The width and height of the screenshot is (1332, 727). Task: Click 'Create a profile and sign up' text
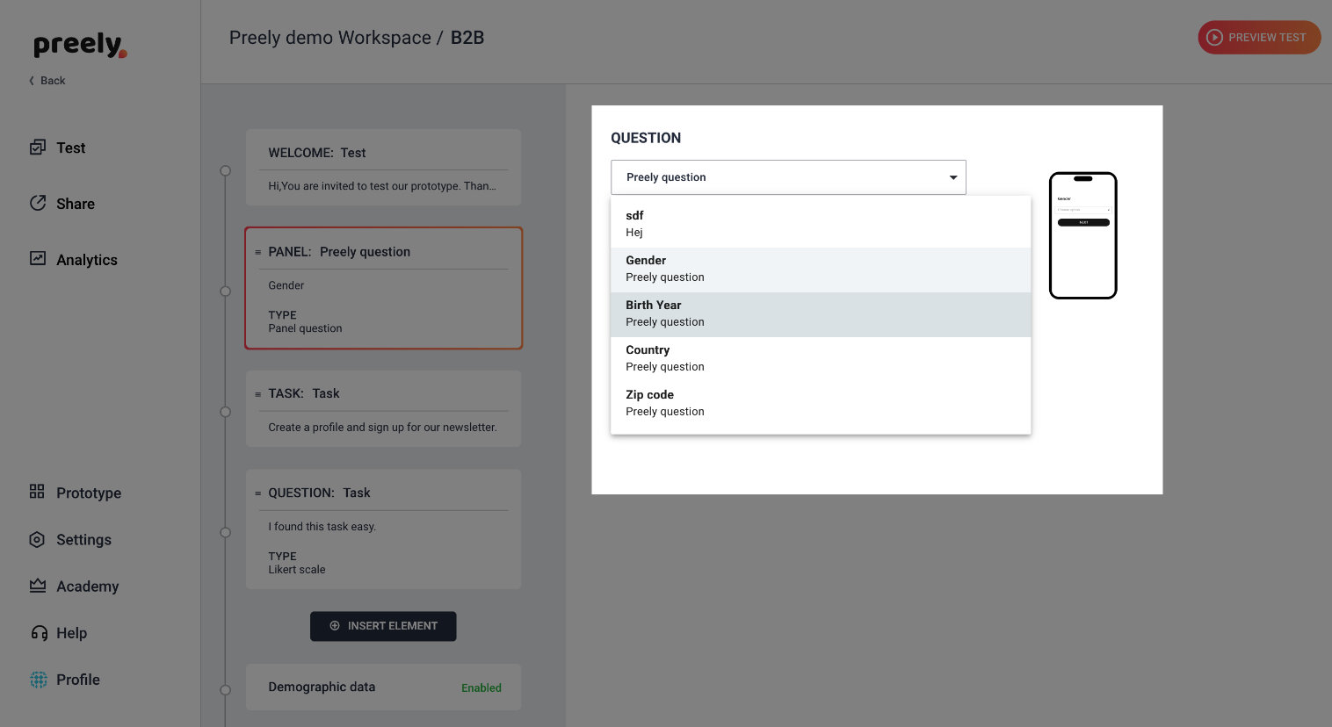click(382, 428)
